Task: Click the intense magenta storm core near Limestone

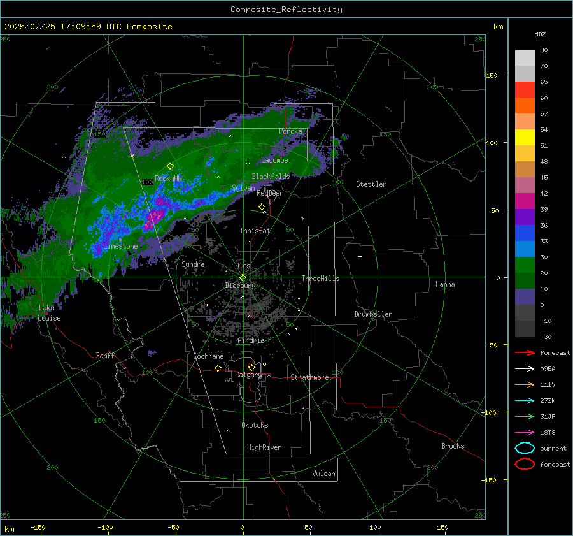Action: (153, 218)
